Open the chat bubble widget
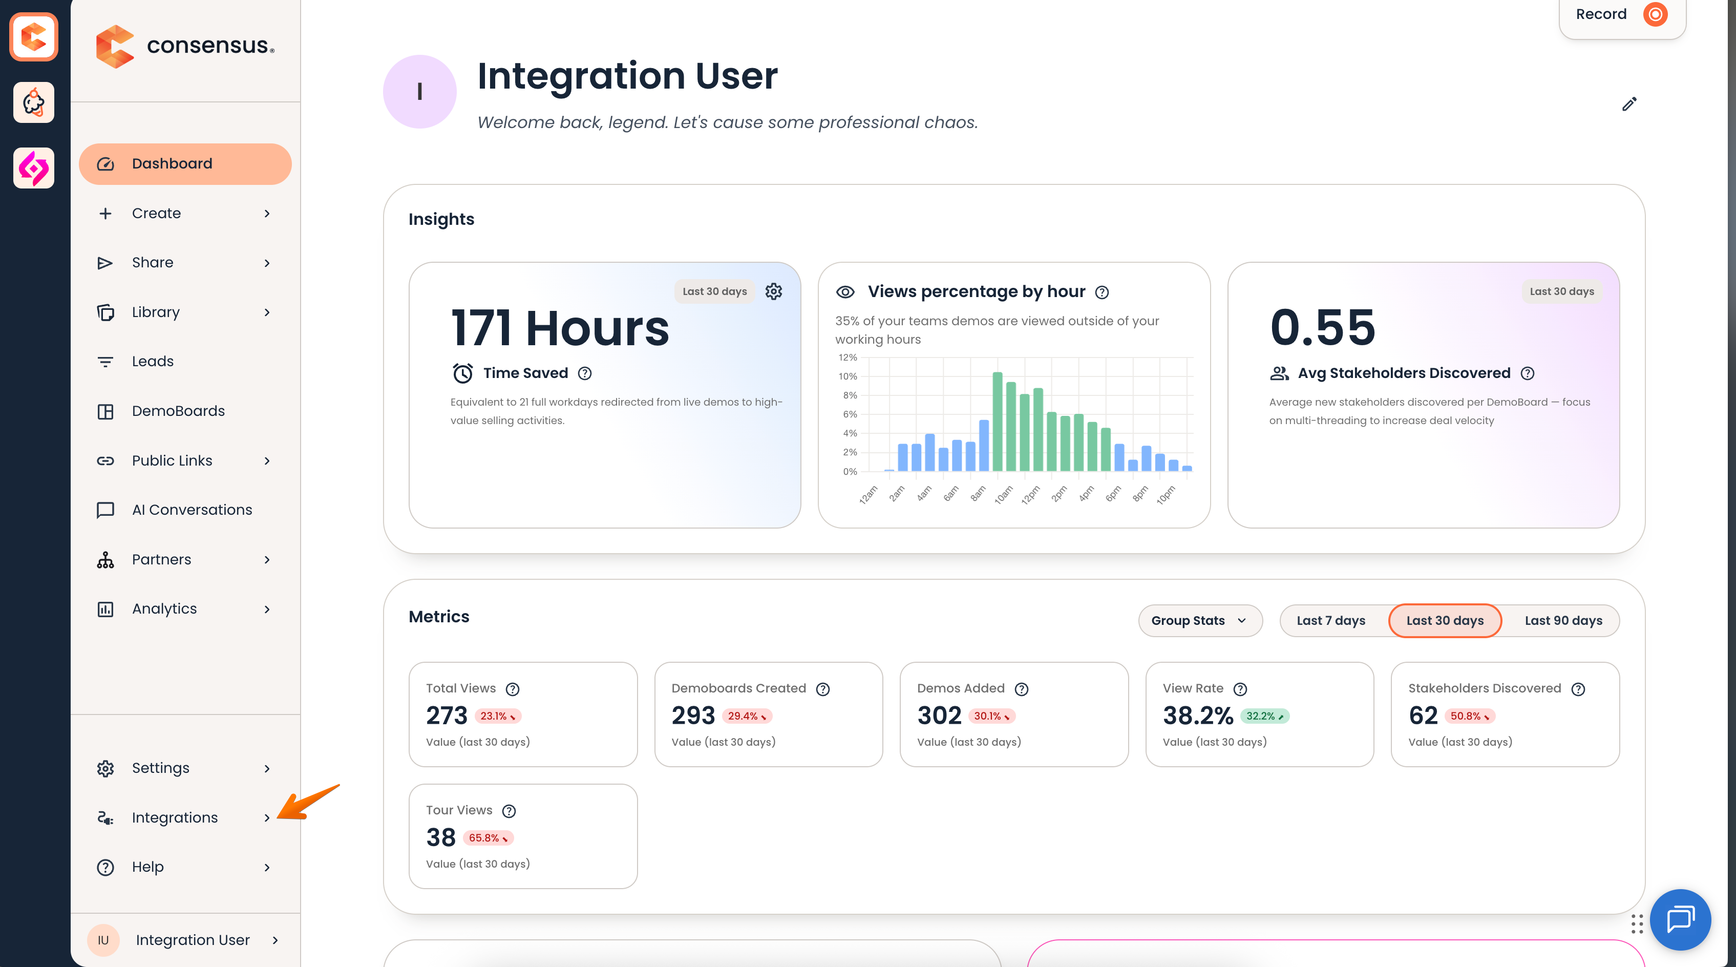1736x967 pixels. tap(1680, 919)
